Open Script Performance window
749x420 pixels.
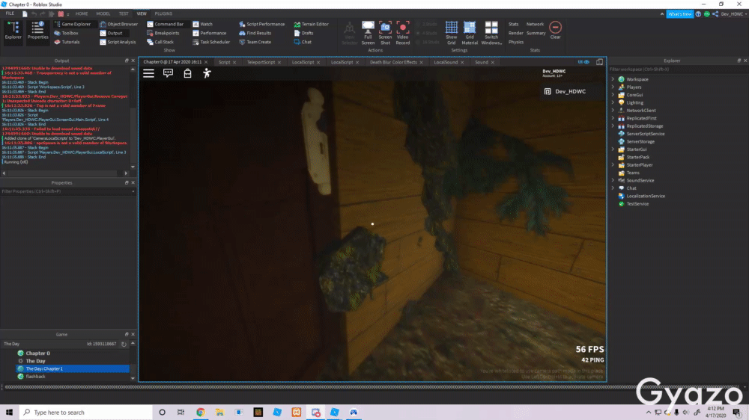coord(261,24)
